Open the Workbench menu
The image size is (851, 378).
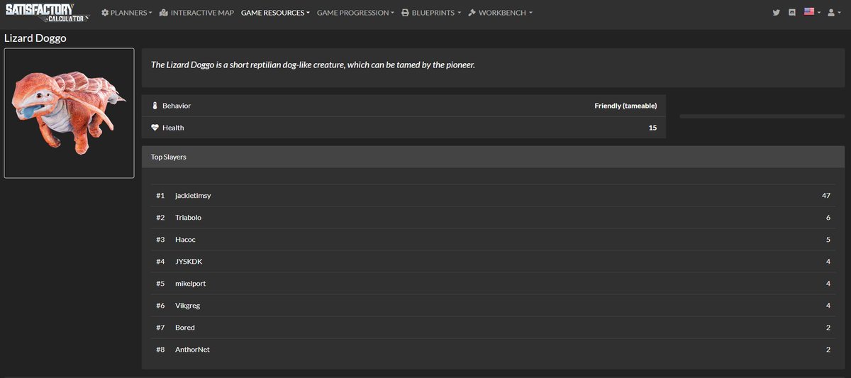click(500, 13)
